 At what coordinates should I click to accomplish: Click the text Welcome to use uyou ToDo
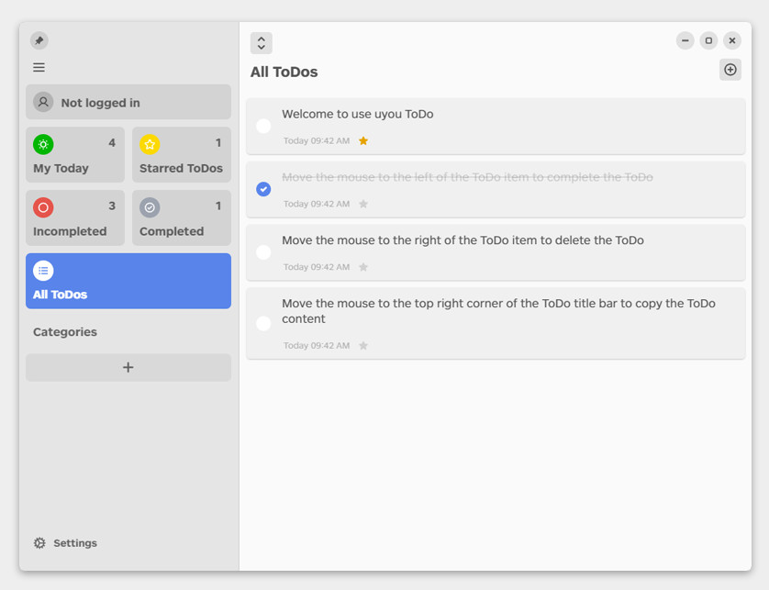[x=358, y=115]
